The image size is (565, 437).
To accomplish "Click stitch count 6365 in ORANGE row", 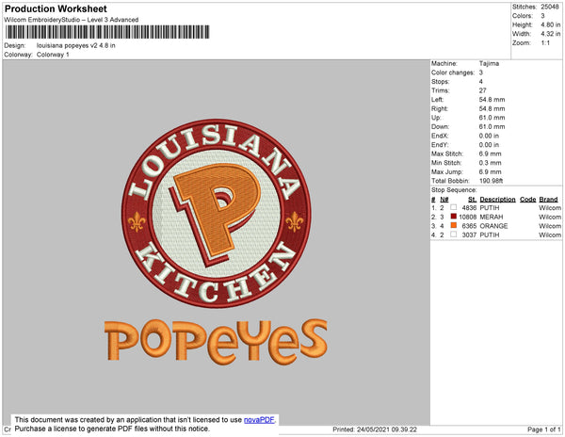I will (469, 226).
